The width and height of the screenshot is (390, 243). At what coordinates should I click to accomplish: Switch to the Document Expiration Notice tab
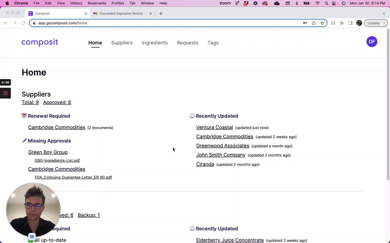coord(122,13)
